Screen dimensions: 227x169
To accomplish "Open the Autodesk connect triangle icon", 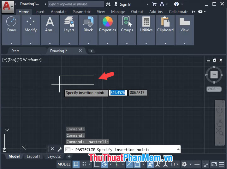I will pyautogui.click(x=162, y=4).
